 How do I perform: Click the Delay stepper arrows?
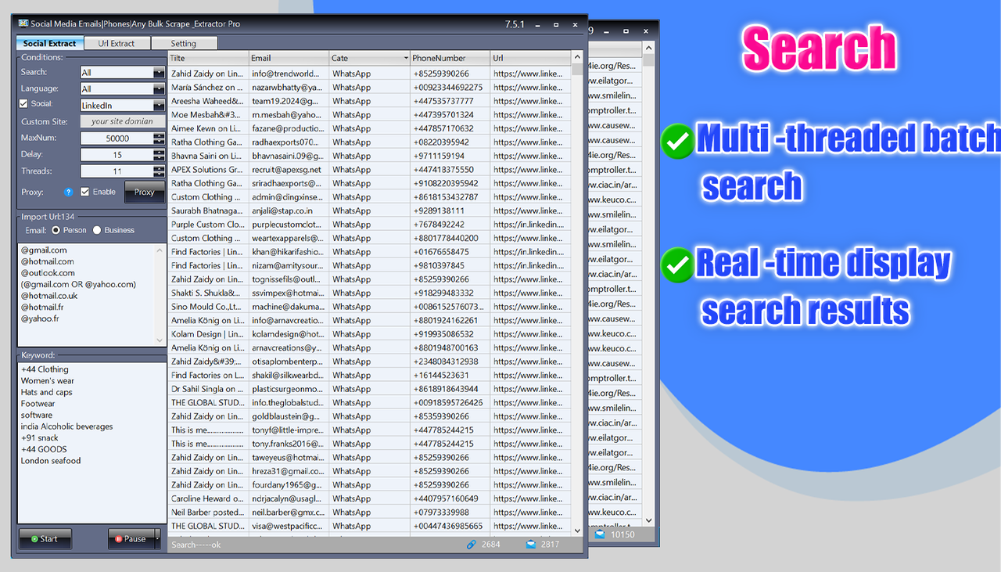click(159, 155)
